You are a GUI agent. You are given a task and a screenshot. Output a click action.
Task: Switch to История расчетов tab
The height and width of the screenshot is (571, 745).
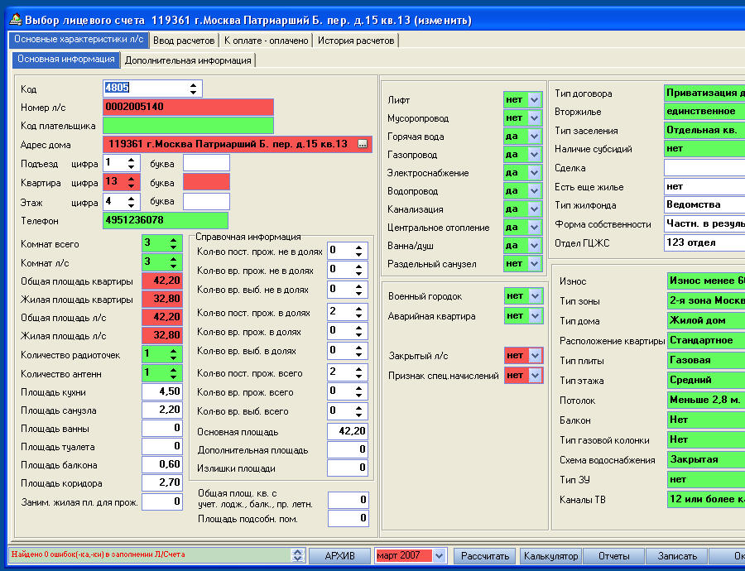[x=356, y=41]
